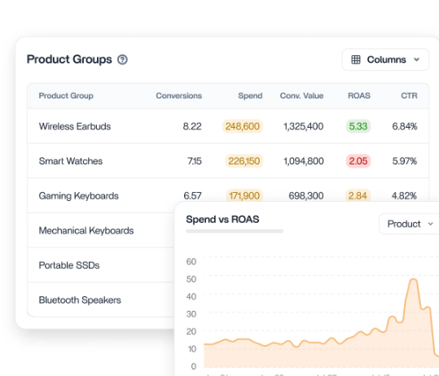Open the Product dropdown in Spend vs ROAS
The width and height of the screenshot is (439, 376).
[409, 224]
